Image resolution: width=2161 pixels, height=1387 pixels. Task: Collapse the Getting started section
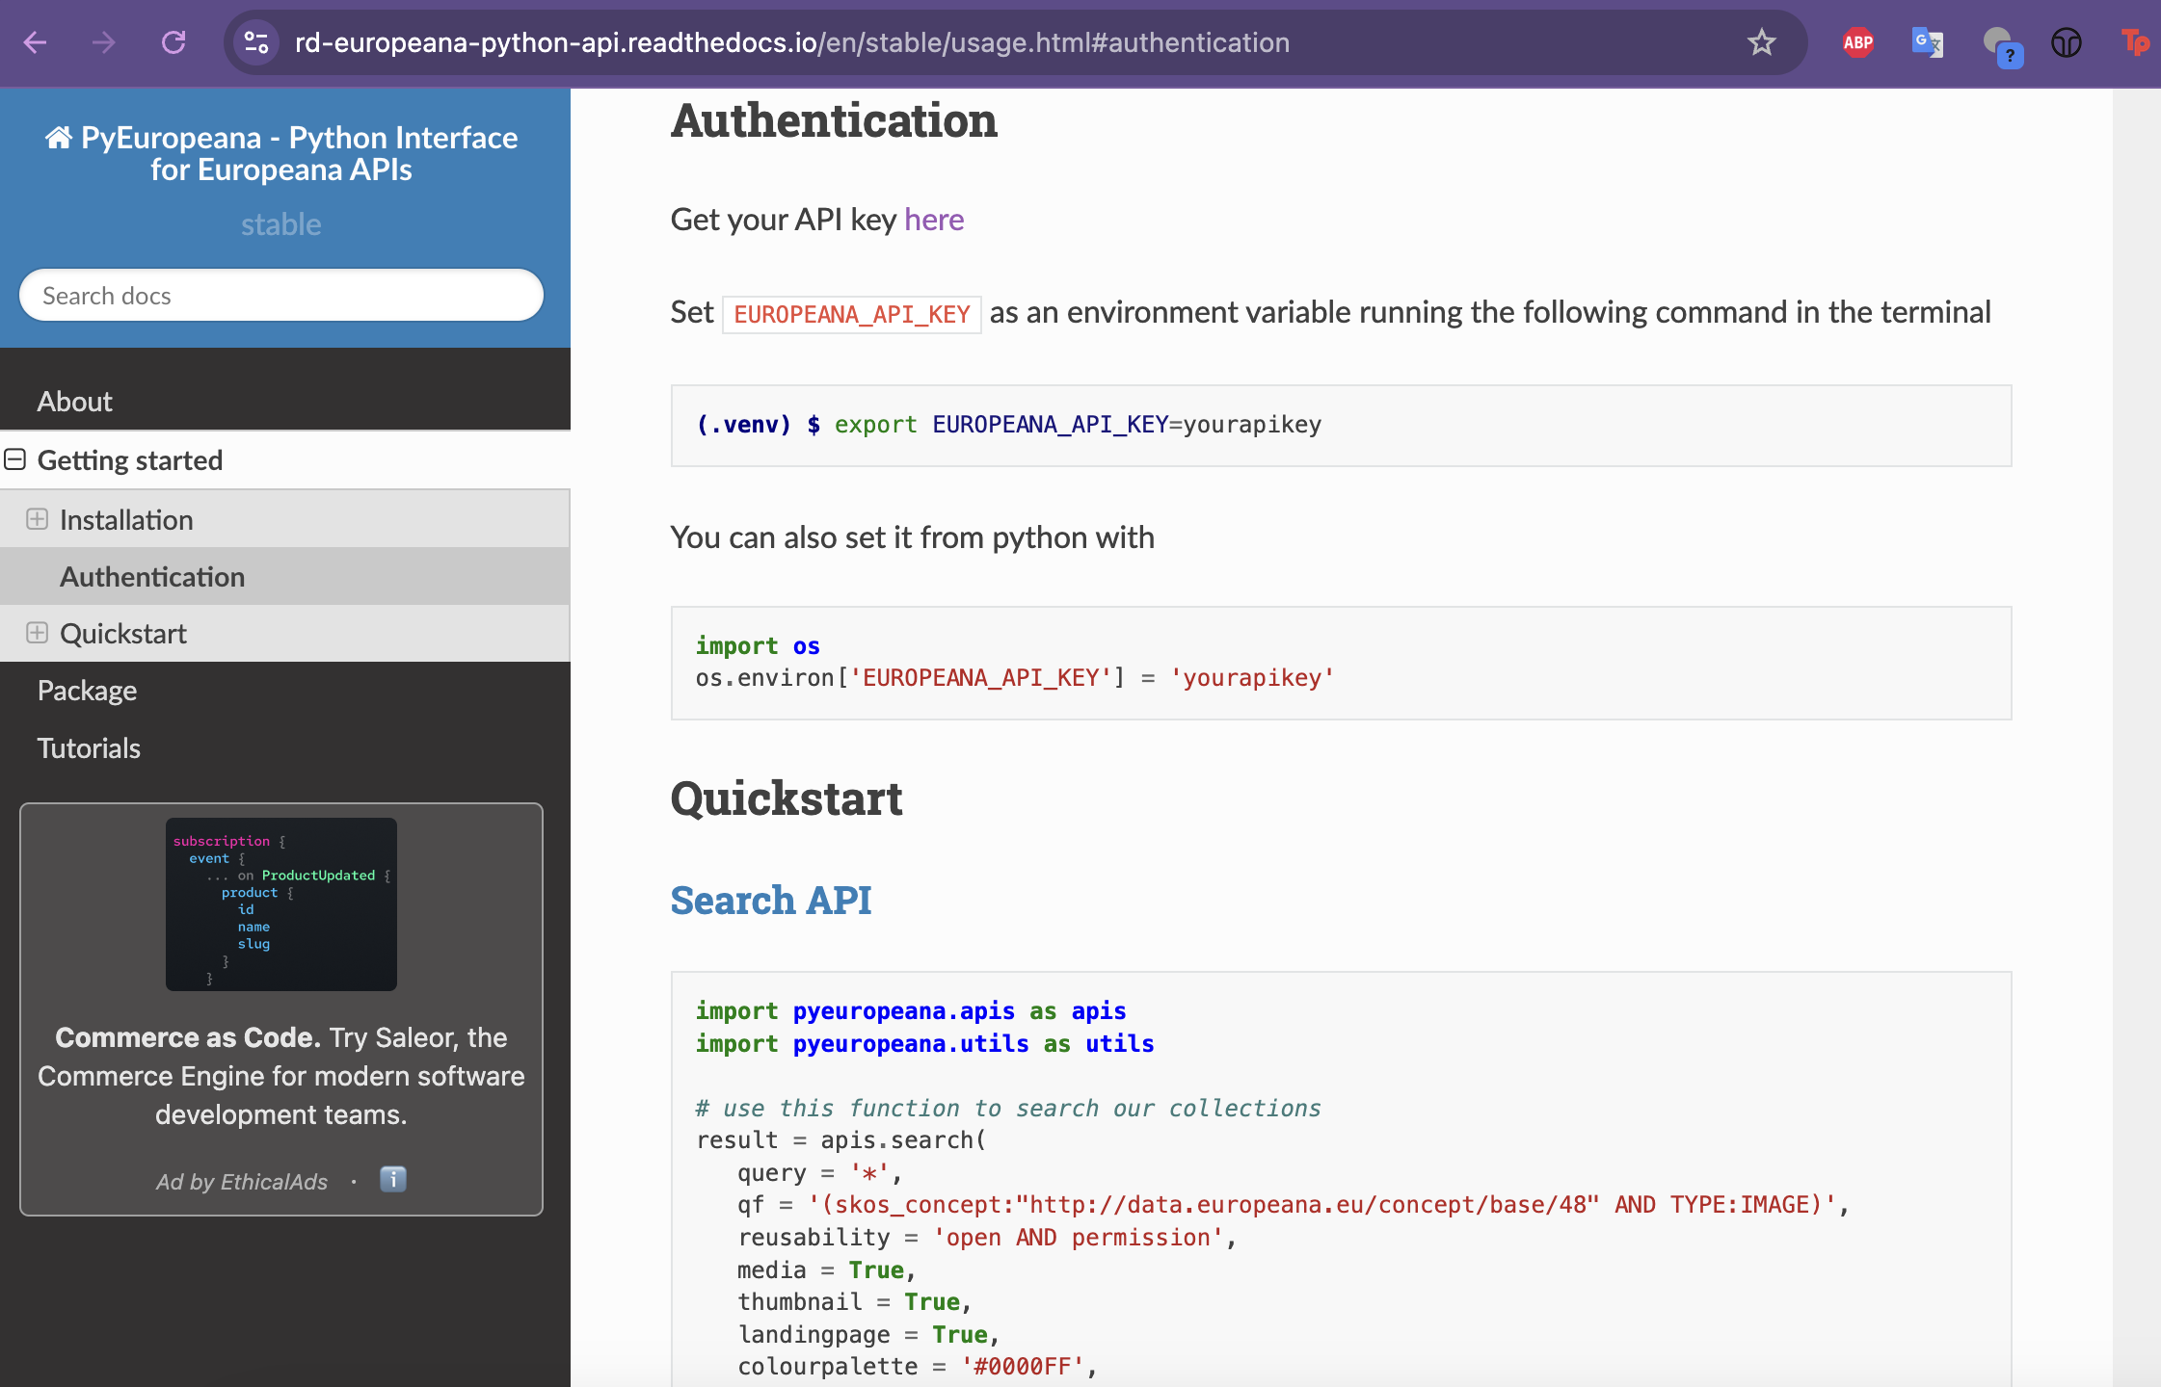[x=14, y=459]
